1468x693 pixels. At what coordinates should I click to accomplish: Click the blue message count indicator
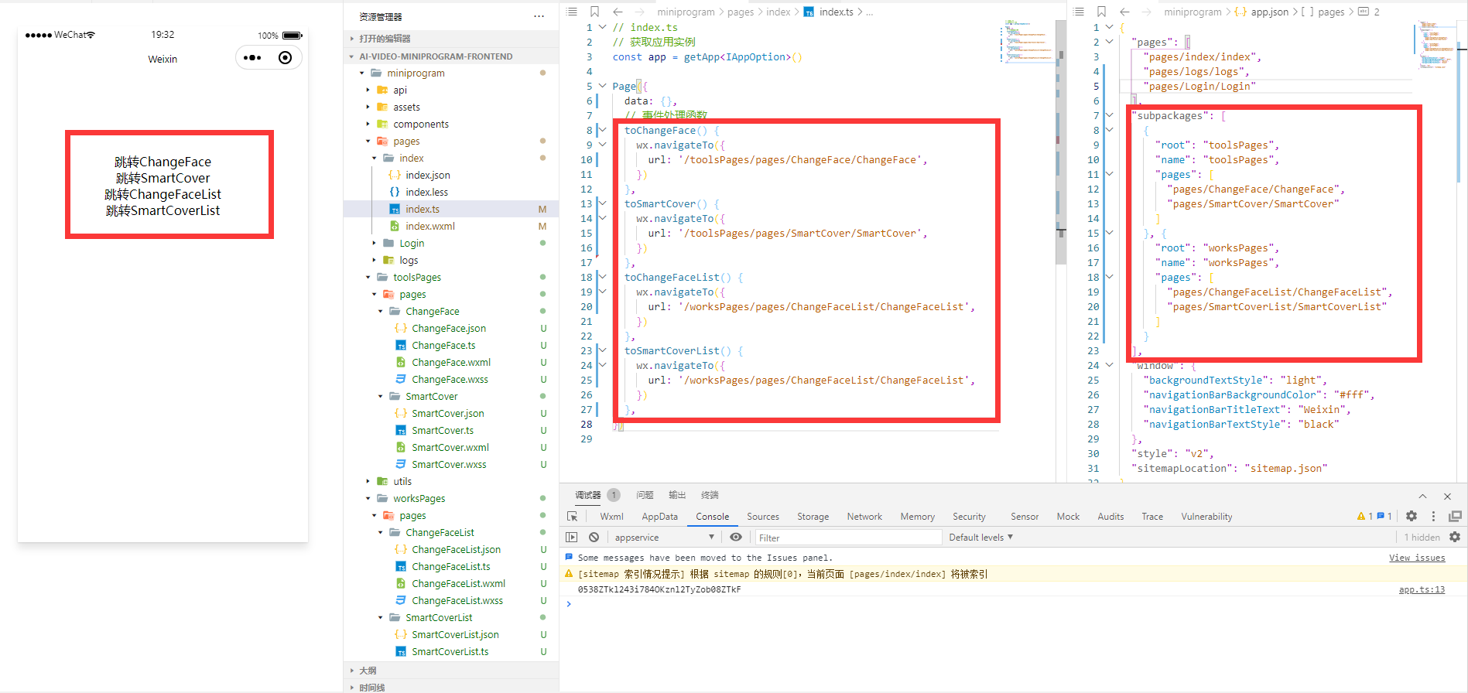point(1384,516)
